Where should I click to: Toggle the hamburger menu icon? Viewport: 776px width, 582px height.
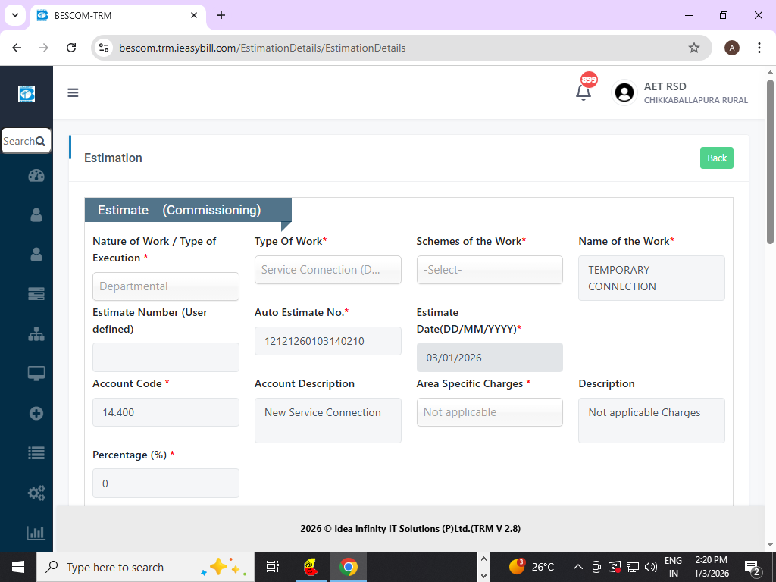[73, 92]
